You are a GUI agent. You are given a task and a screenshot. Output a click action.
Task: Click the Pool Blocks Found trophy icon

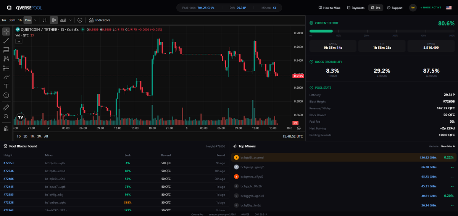[5, 146]
